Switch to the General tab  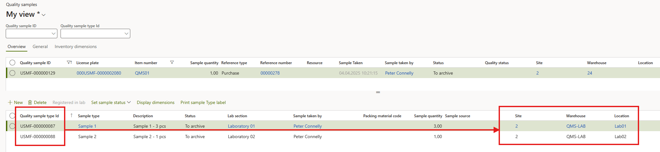tap(40, 46)
